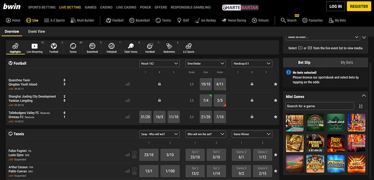Open stats for the Quanzhou Yaxin match
The image size is (374, 180).
coord(128,84)
